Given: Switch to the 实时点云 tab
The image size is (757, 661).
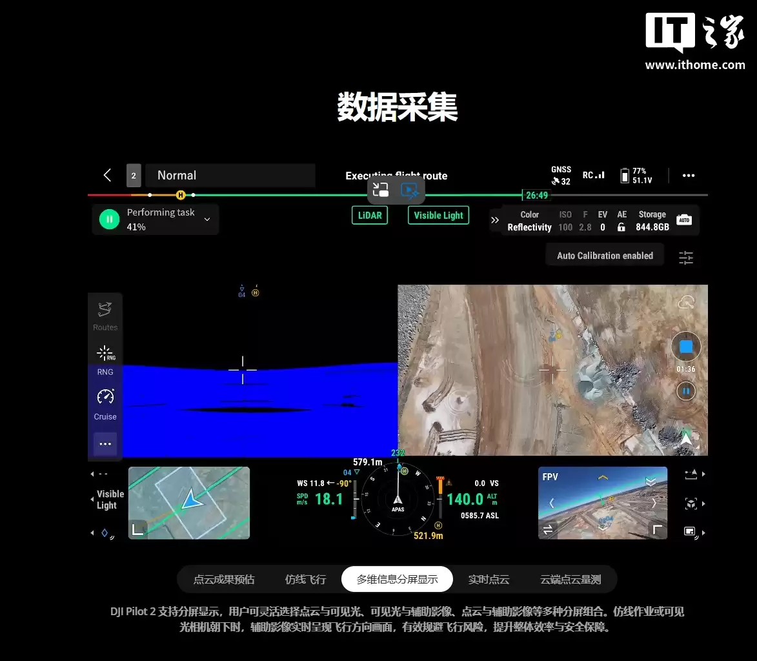Looking at the screenshot, I should (x=489, y=579).
